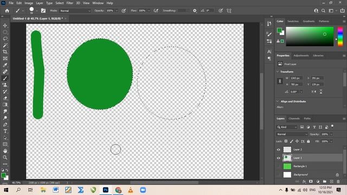Select the Brush tool in the toolbar

[5, 78]
